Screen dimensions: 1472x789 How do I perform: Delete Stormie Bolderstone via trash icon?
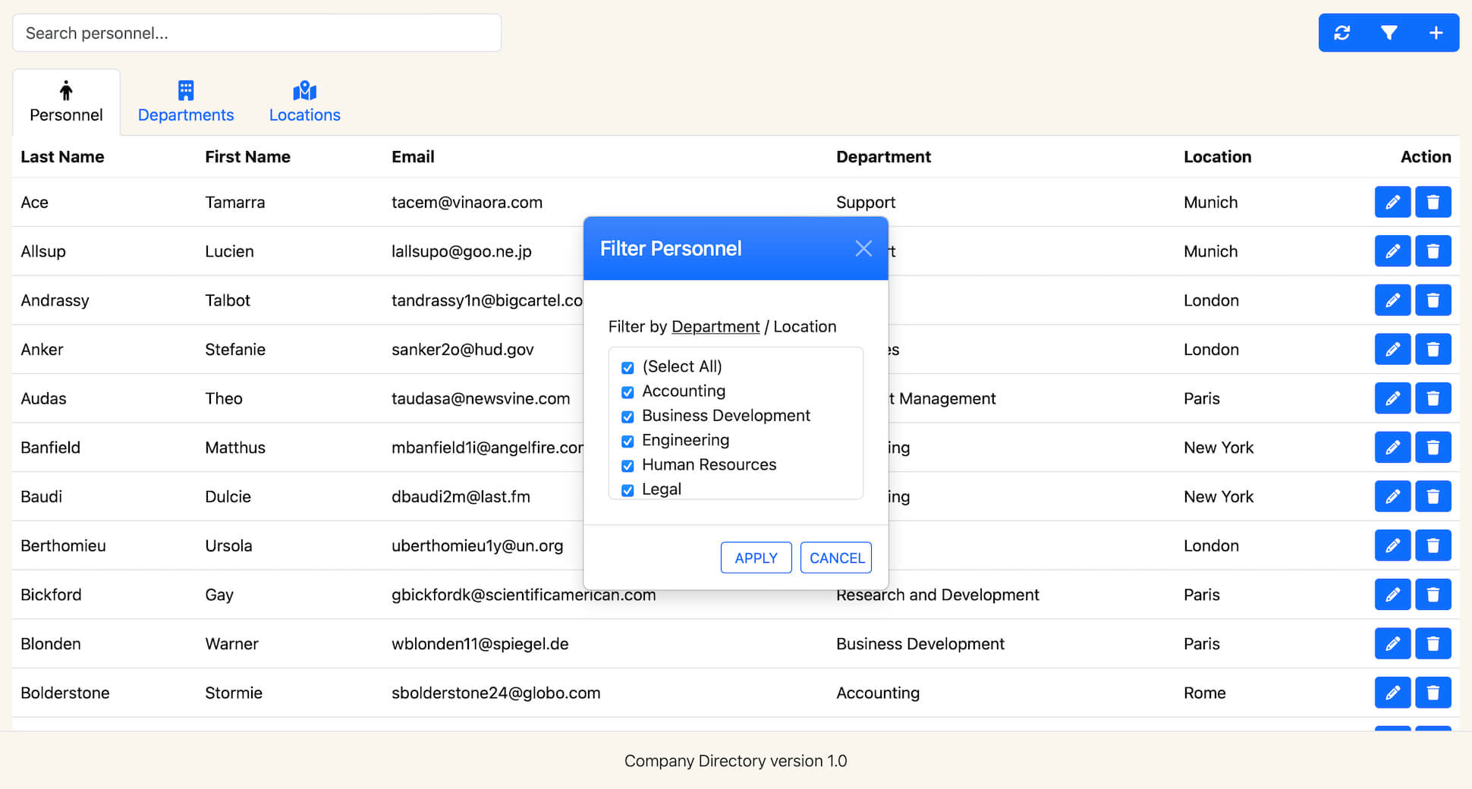[x=1433, y=693]
